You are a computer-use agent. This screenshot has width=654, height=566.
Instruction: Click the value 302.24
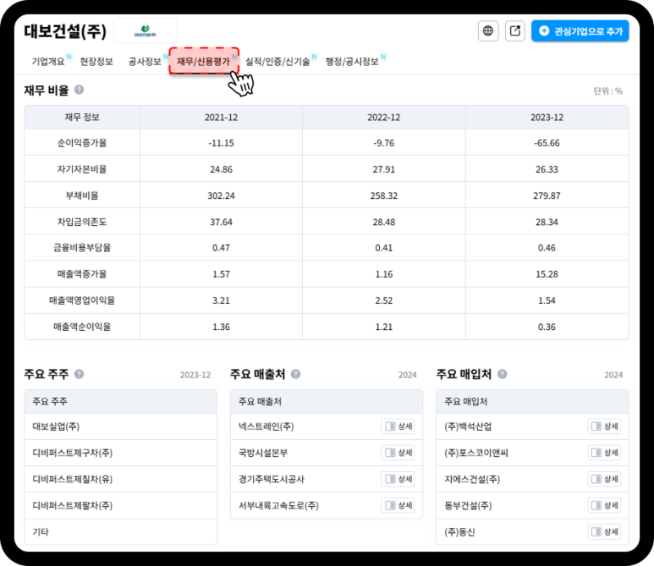[221, 195]
